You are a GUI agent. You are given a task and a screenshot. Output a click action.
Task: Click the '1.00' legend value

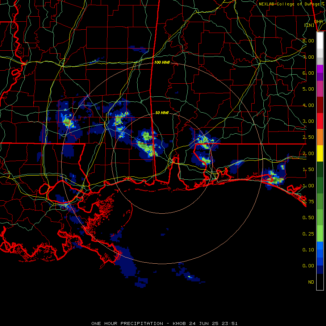click(x=308, y=186)
